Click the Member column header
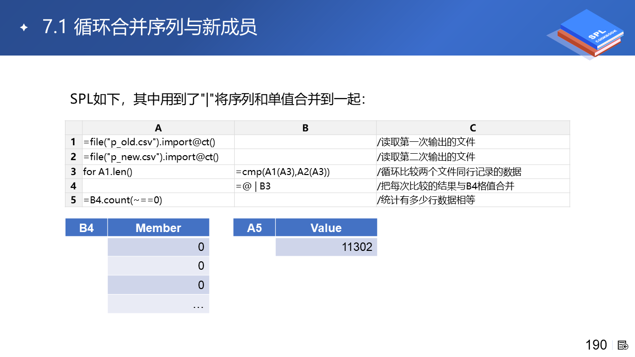Viewport: 635px width, 357px height. tap(158, 228)
